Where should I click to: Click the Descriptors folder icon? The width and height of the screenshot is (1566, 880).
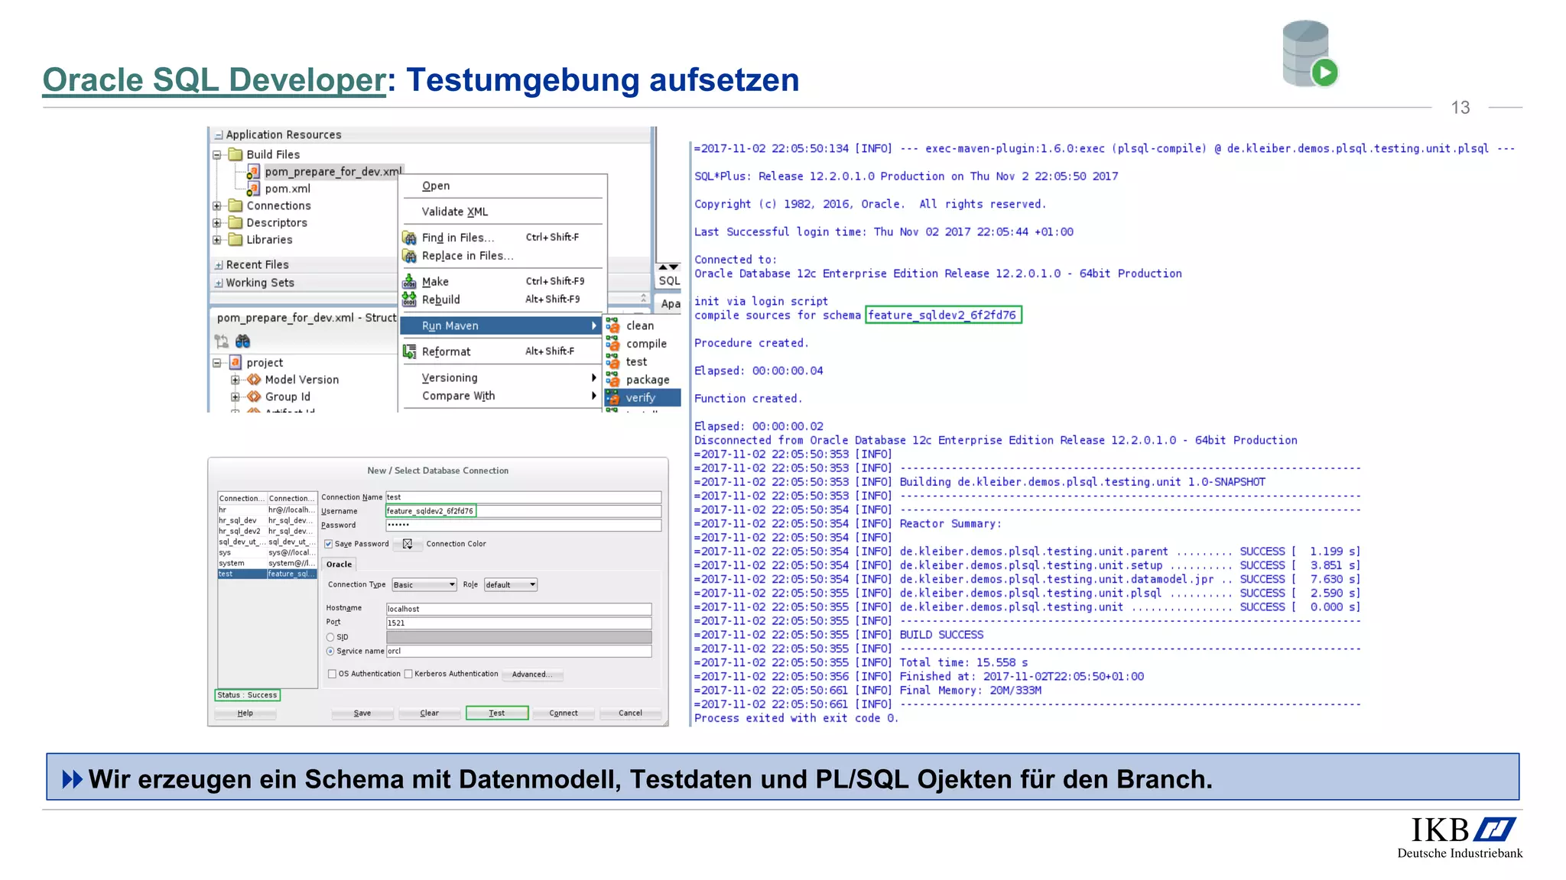[x=236, y=222]
